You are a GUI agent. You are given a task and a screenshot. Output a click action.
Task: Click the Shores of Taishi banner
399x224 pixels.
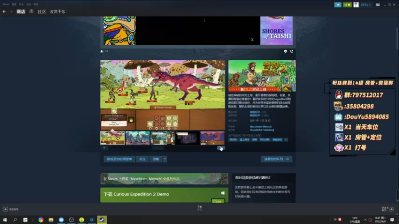pyautogui.click(x=276, y=30)
